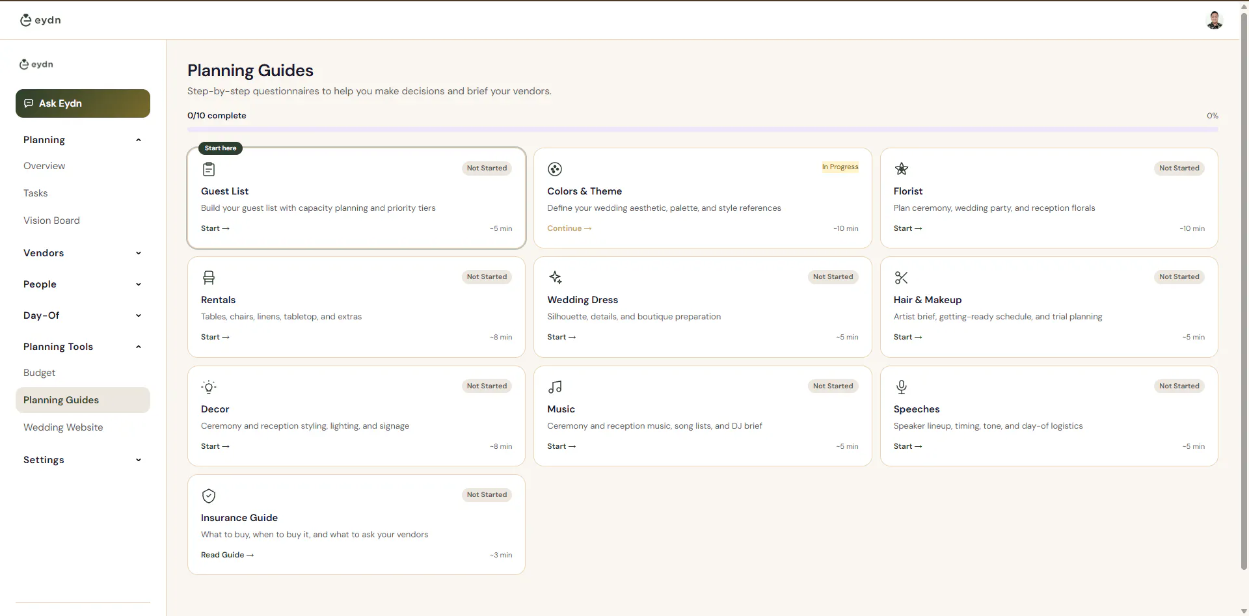
Task: Open the Vision Board page
Action: [x=51, y=221]
